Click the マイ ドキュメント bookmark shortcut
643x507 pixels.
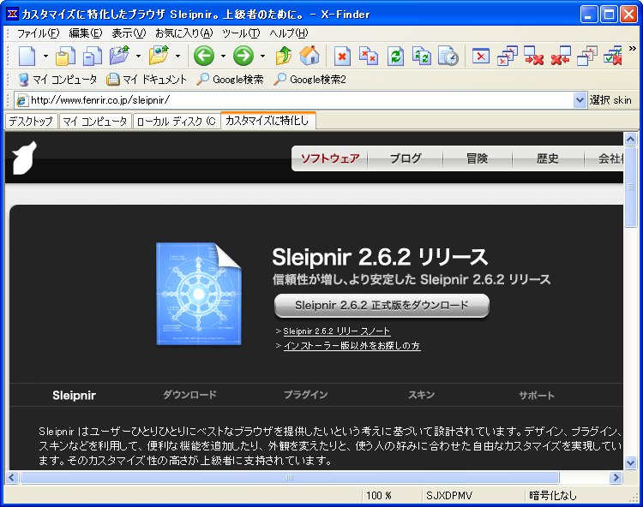tap(147, 80)
